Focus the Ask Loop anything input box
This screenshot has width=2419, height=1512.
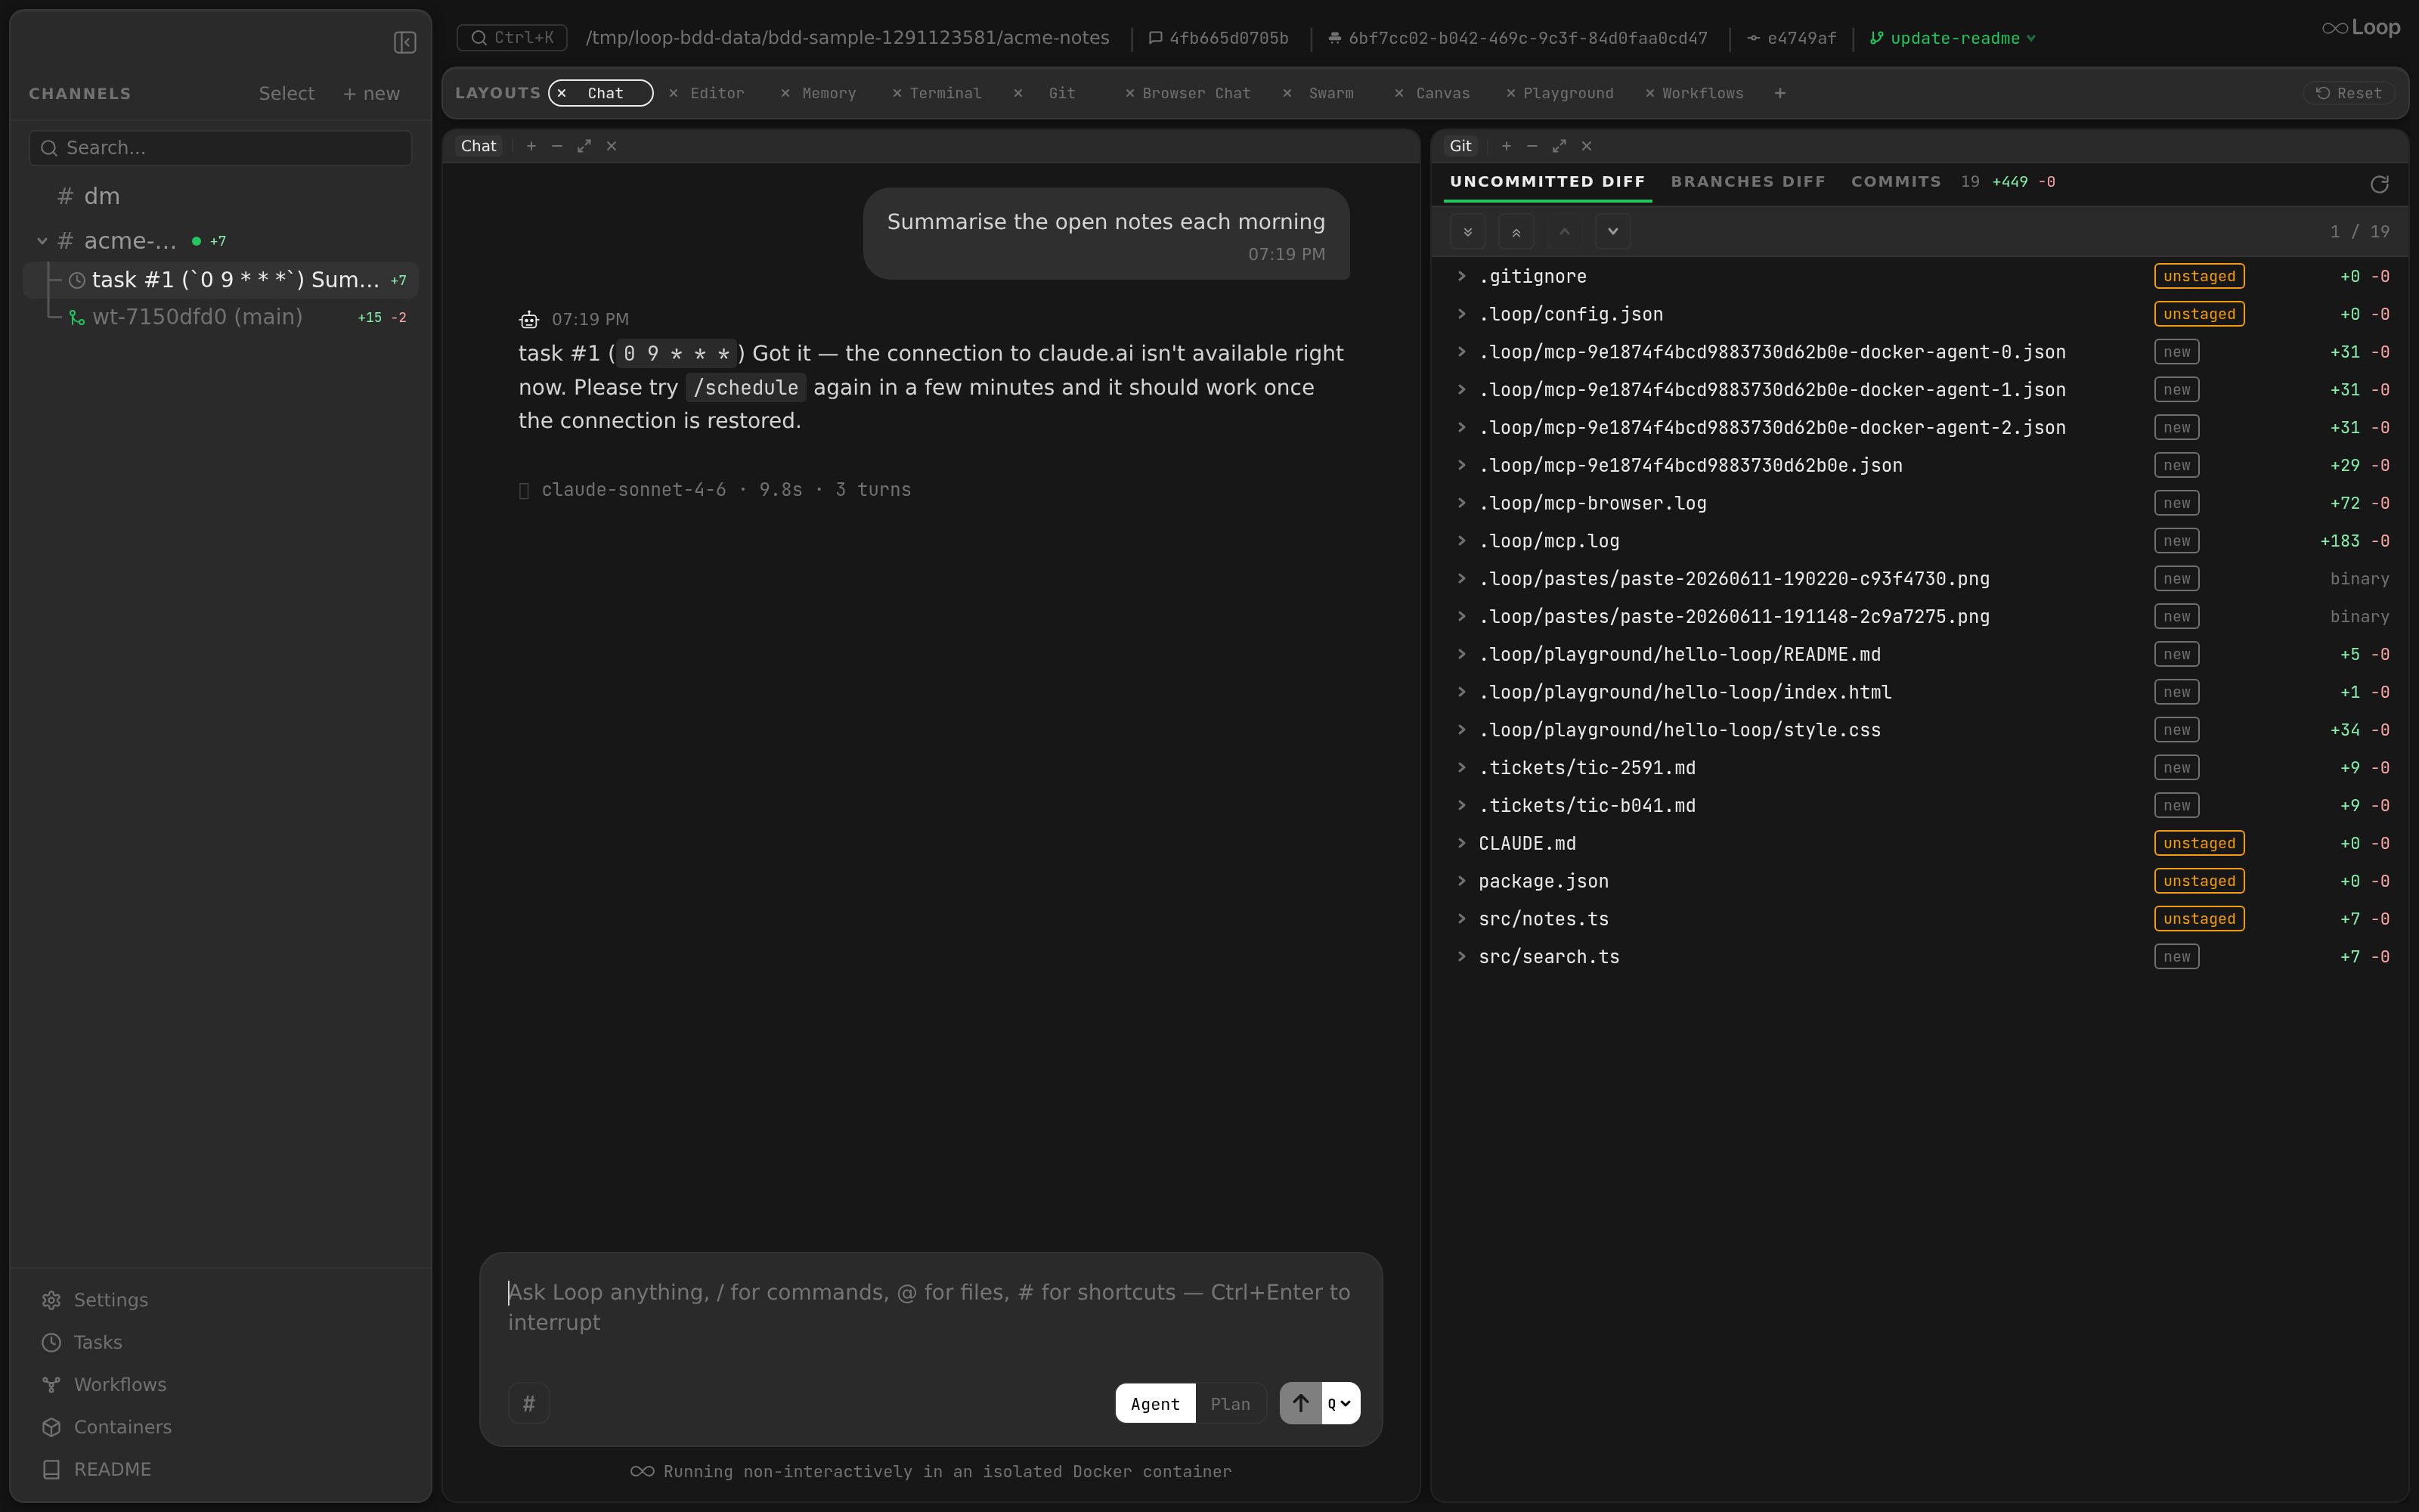(x=930, y=1307)
